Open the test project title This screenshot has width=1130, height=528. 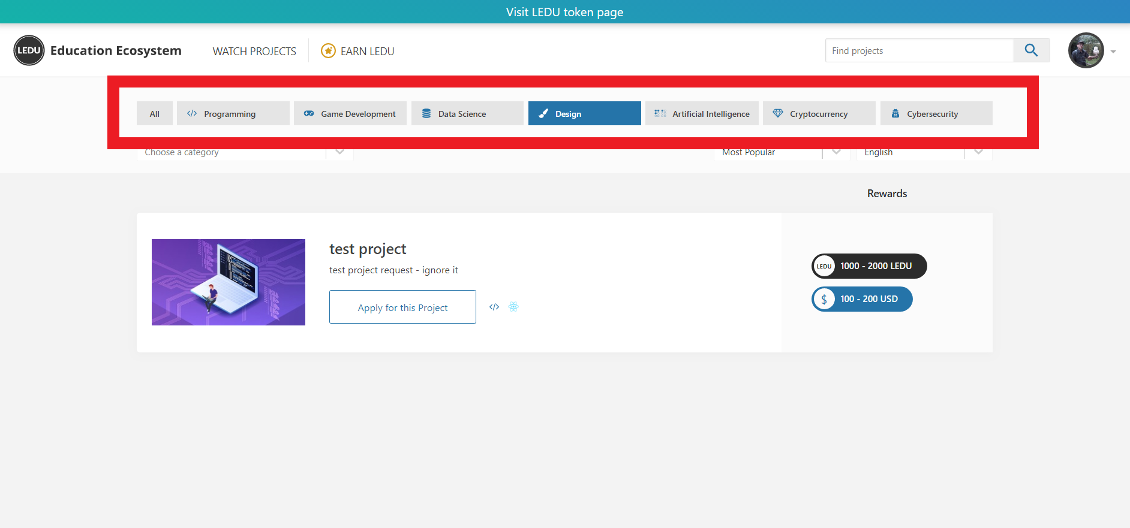pyautogui.click(x=368, y=249)
